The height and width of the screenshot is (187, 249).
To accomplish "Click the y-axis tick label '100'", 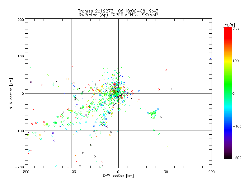I will point(21,56).
